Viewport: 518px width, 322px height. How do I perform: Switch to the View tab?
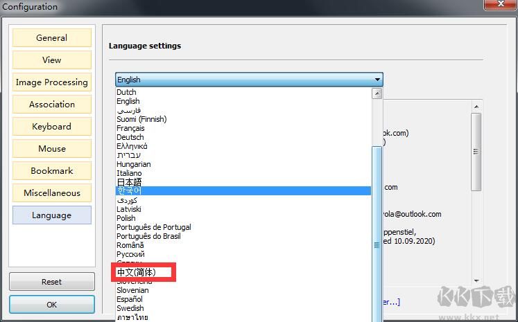(x=52, y=60)
